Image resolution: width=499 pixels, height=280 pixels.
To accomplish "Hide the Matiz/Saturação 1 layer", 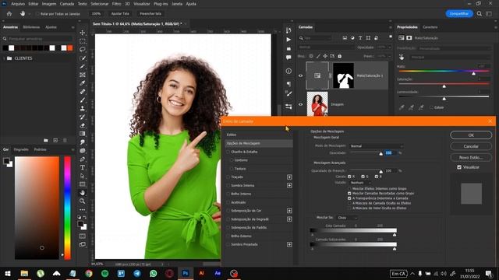I will (x=300, y=76).
